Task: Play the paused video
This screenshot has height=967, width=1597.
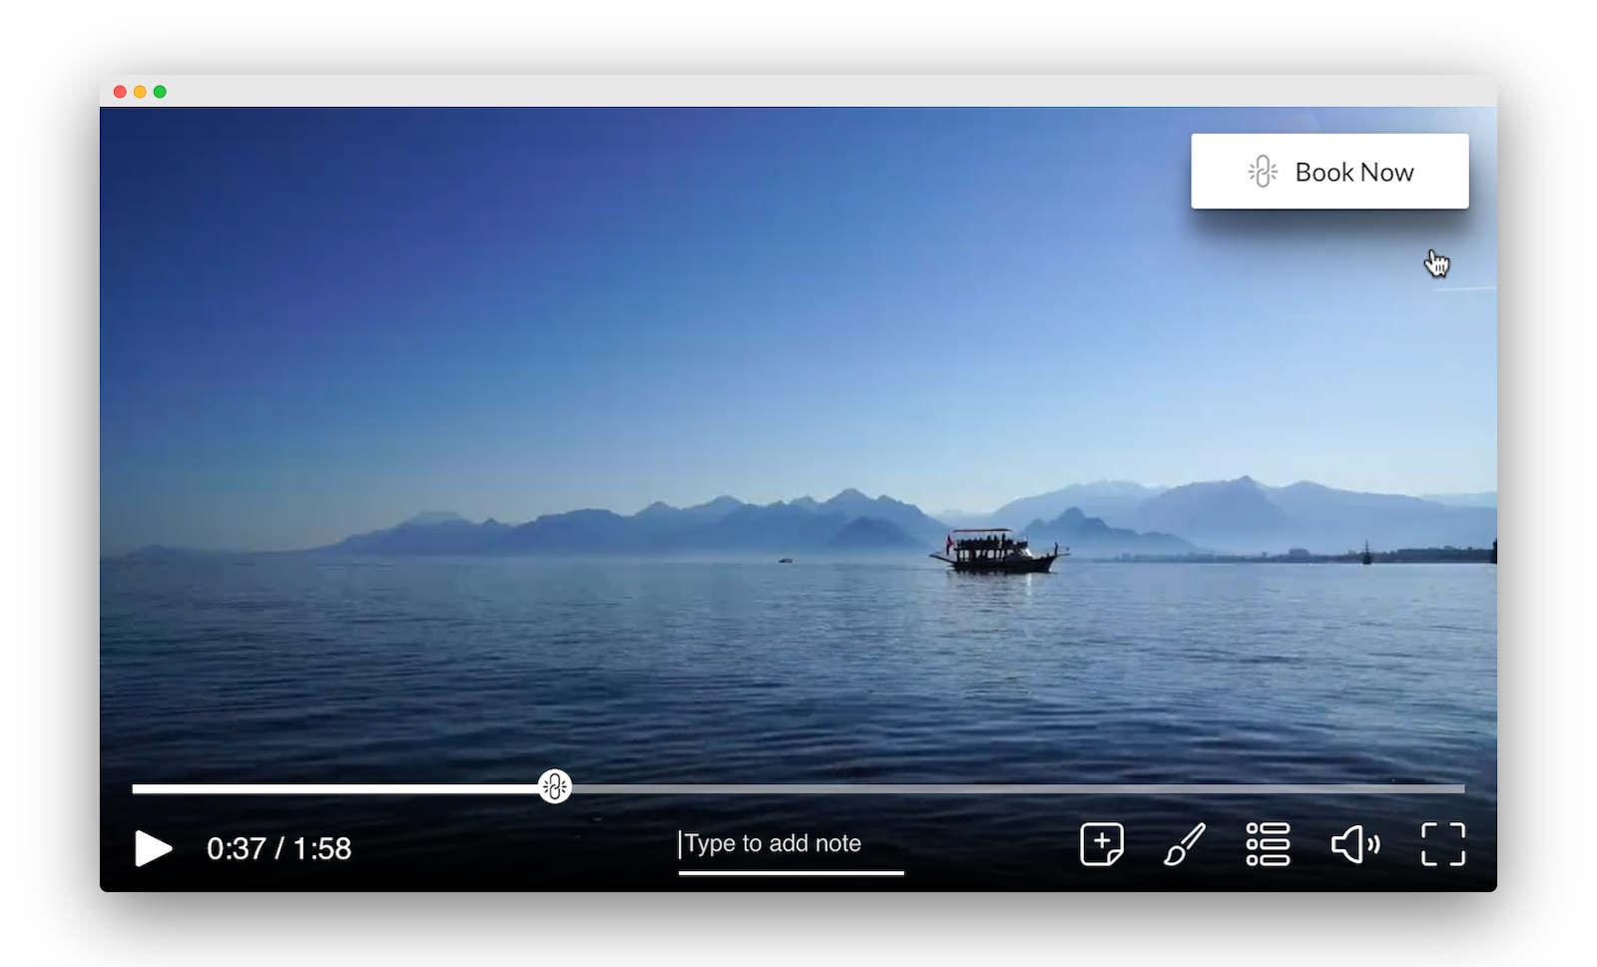Action: tap(153, 848)
